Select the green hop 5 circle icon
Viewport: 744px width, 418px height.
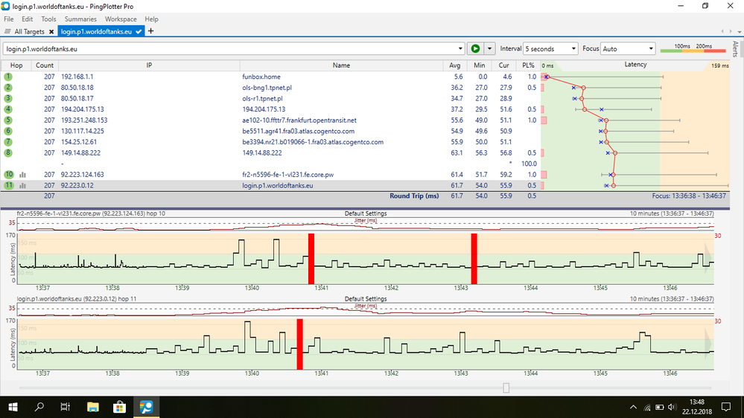(9, 120)
